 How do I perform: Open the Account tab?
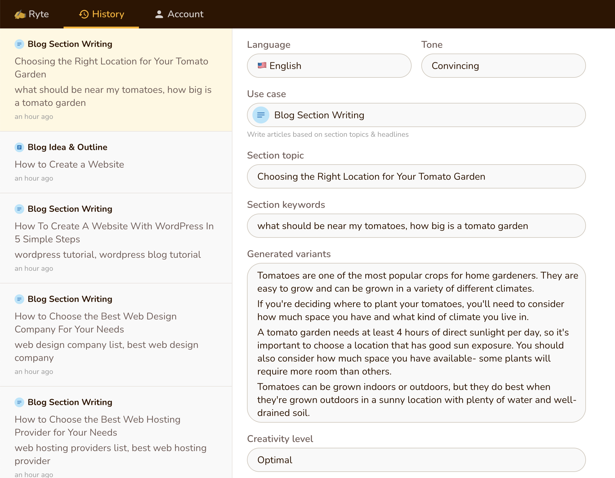(179, 14)
